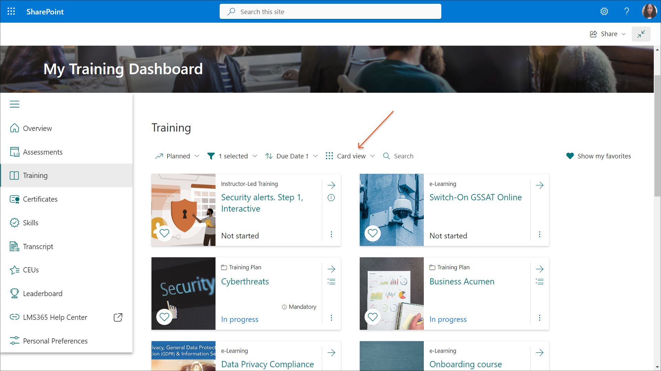Collapse the sidebar using the hamburger icon
The height and width of the screenshot is (371, 661).
tap(14, 104)
